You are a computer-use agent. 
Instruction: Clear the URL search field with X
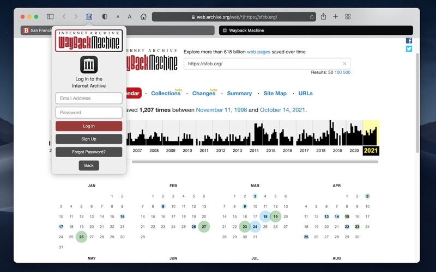point(344,64)
